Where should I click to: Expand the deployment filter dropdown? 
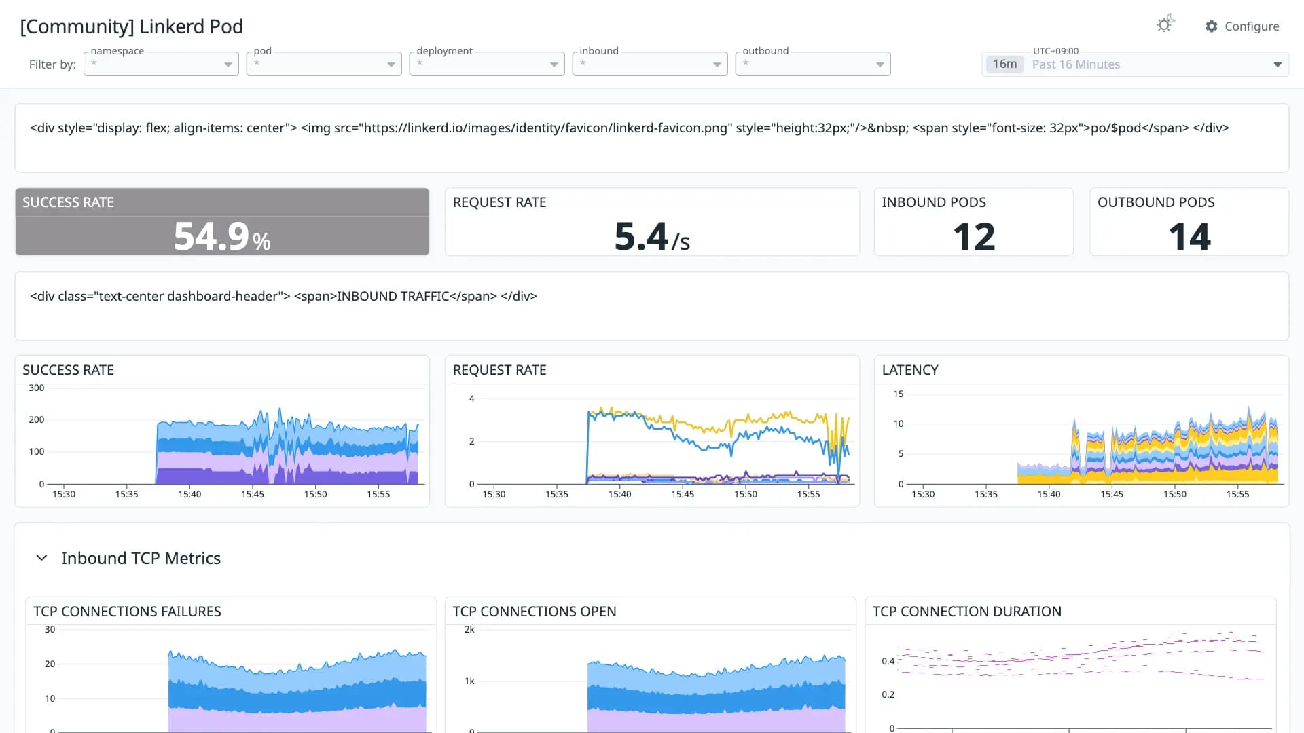pyautogui.click(x=487, y=64)
